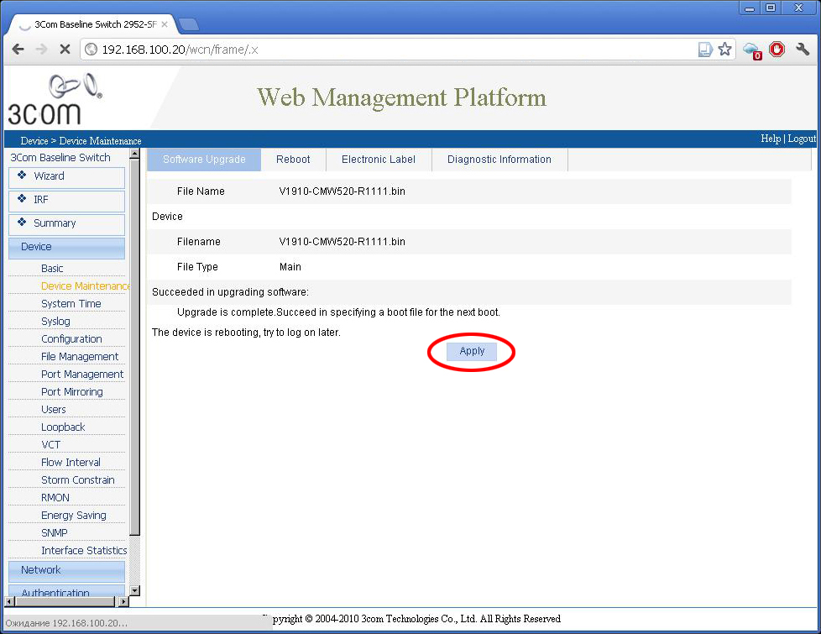Screen dimensions: 821x634
Task: Open the SNMP page
Action: point(54,533)
